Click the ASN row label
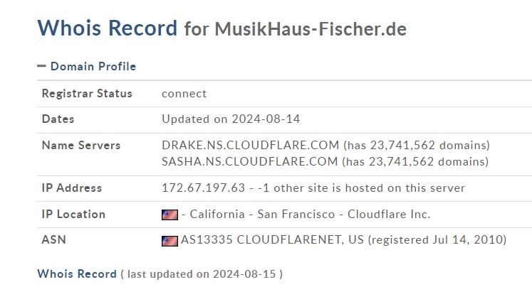532x287 pixels. (x=53, y=239)
